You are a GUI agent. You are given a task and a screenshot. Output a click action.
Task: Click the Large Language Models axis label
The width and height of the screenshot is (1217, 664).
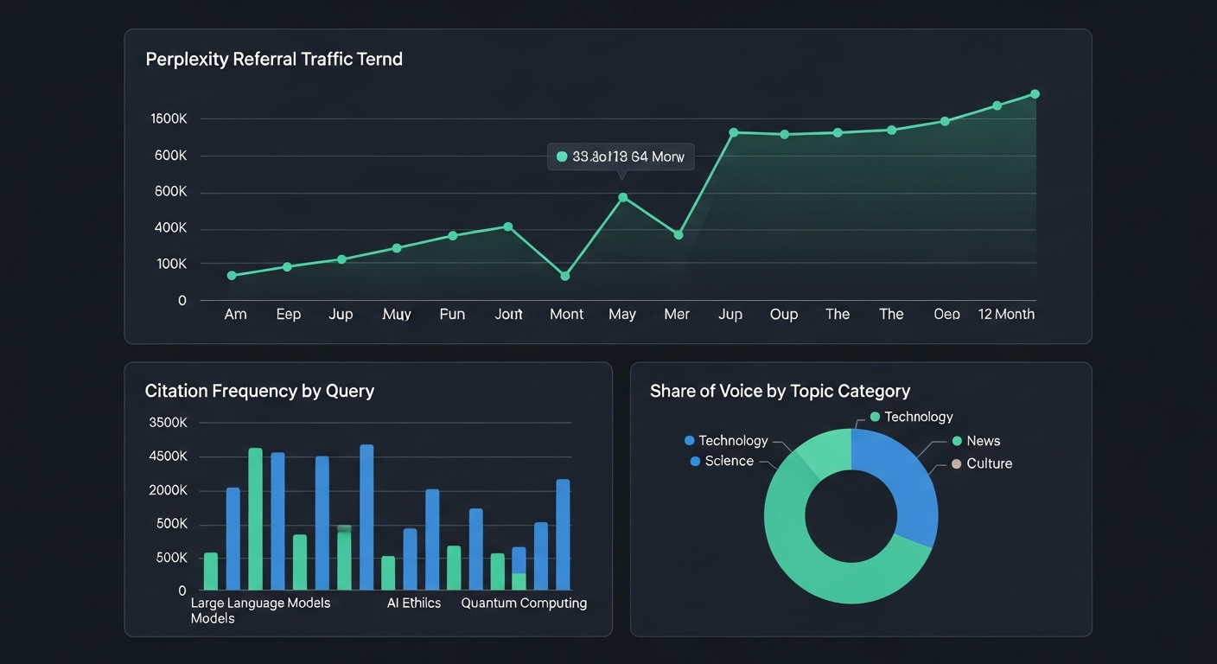(260, 603)
